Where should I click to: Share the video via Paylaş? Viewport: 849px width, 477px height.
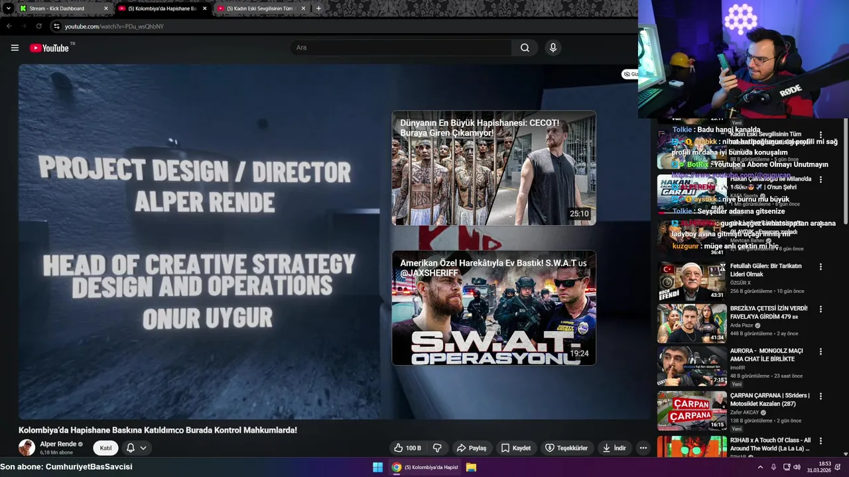pos(472,448)
